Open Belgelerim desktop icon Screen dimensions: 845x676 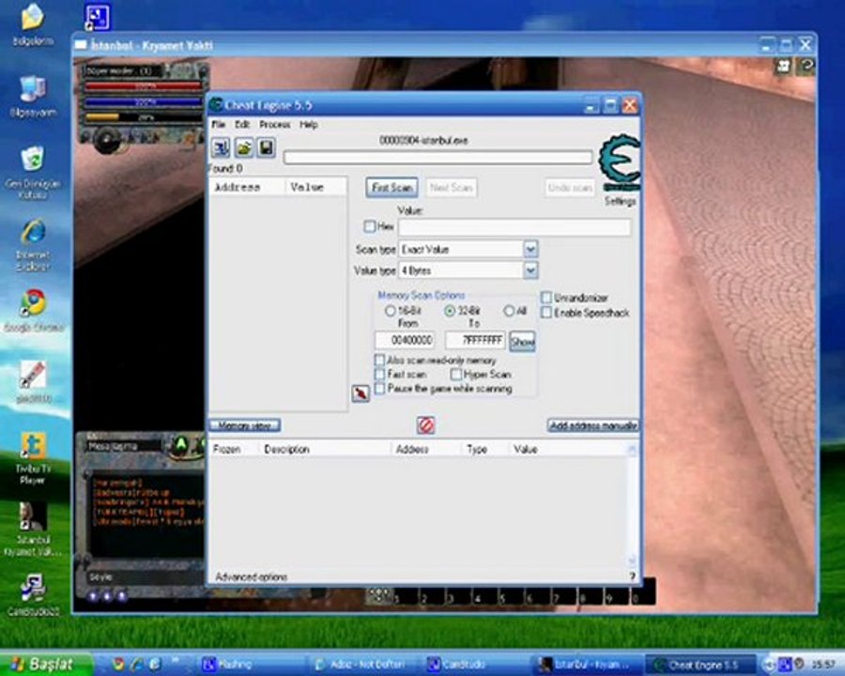[33, 24]
